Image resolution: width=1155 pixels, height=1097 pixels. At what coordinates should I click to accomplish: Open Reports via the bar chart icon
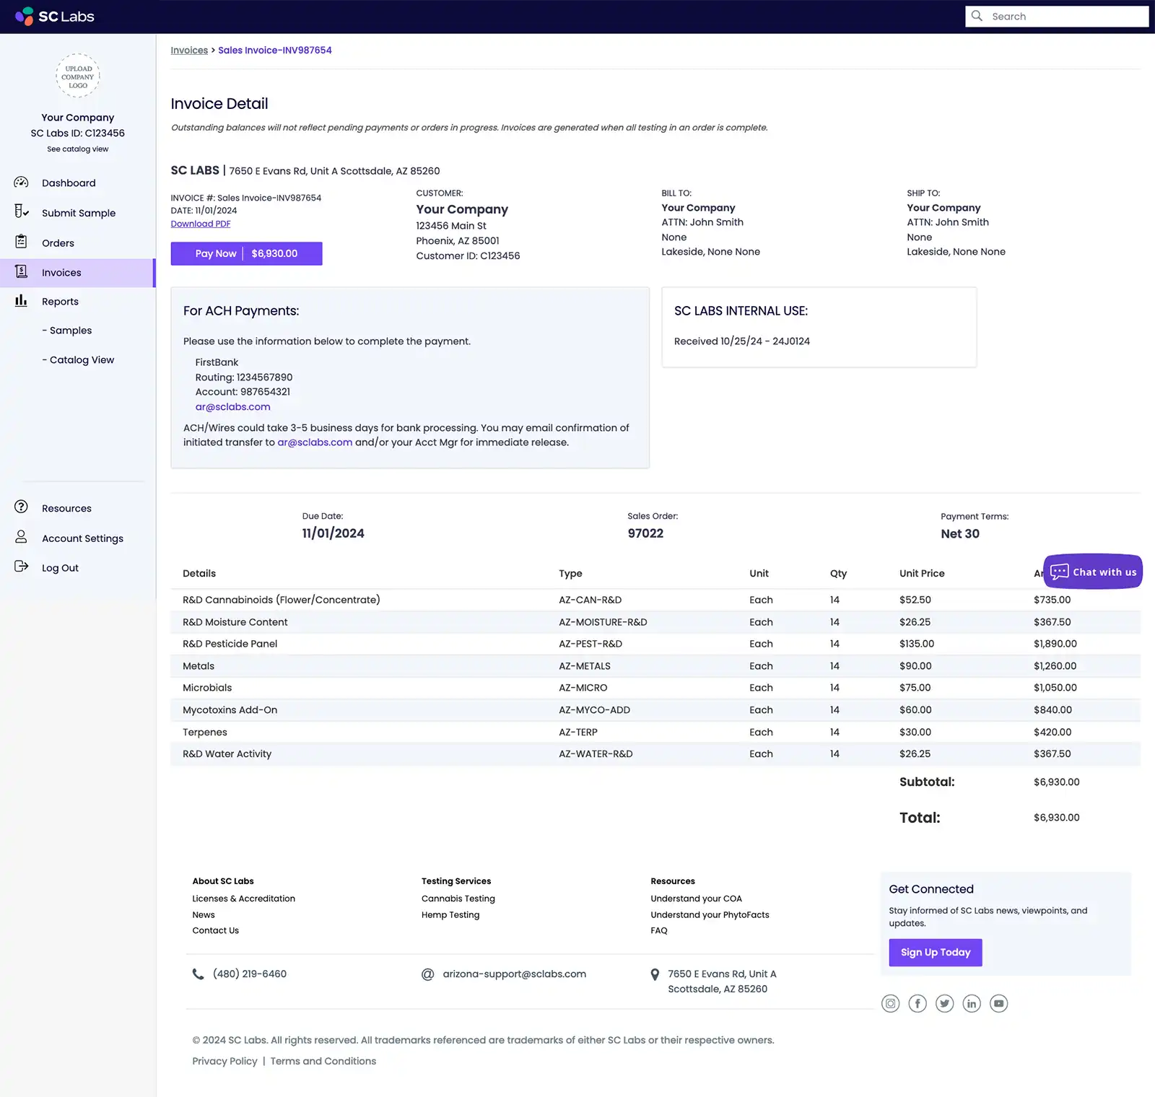(x=21, y=301)
